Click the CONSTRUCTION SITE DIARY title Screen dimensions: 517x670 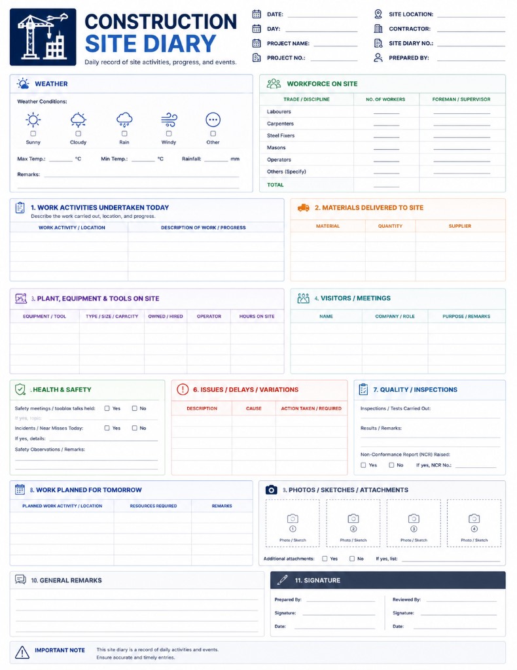pos(160,33)
